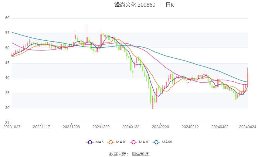Select the 日K chart type label
The image size is (258, 157).
pos(170,5)
